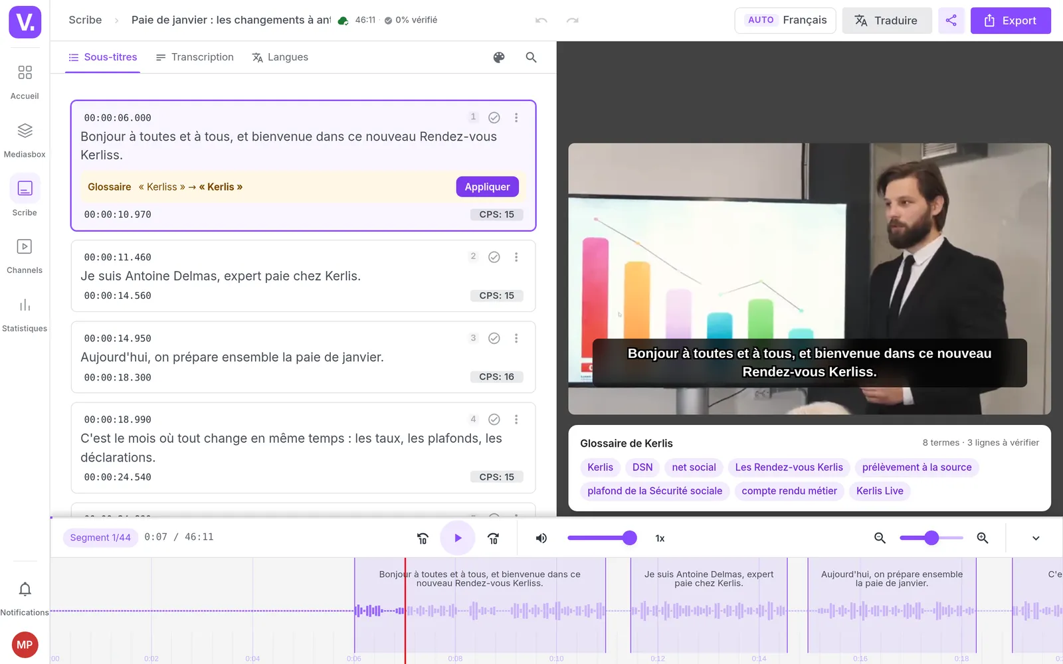Image resolution: width=1063 pixels, height=664 pixels.
Task: Adjust the volume slider
Action: 601,538
